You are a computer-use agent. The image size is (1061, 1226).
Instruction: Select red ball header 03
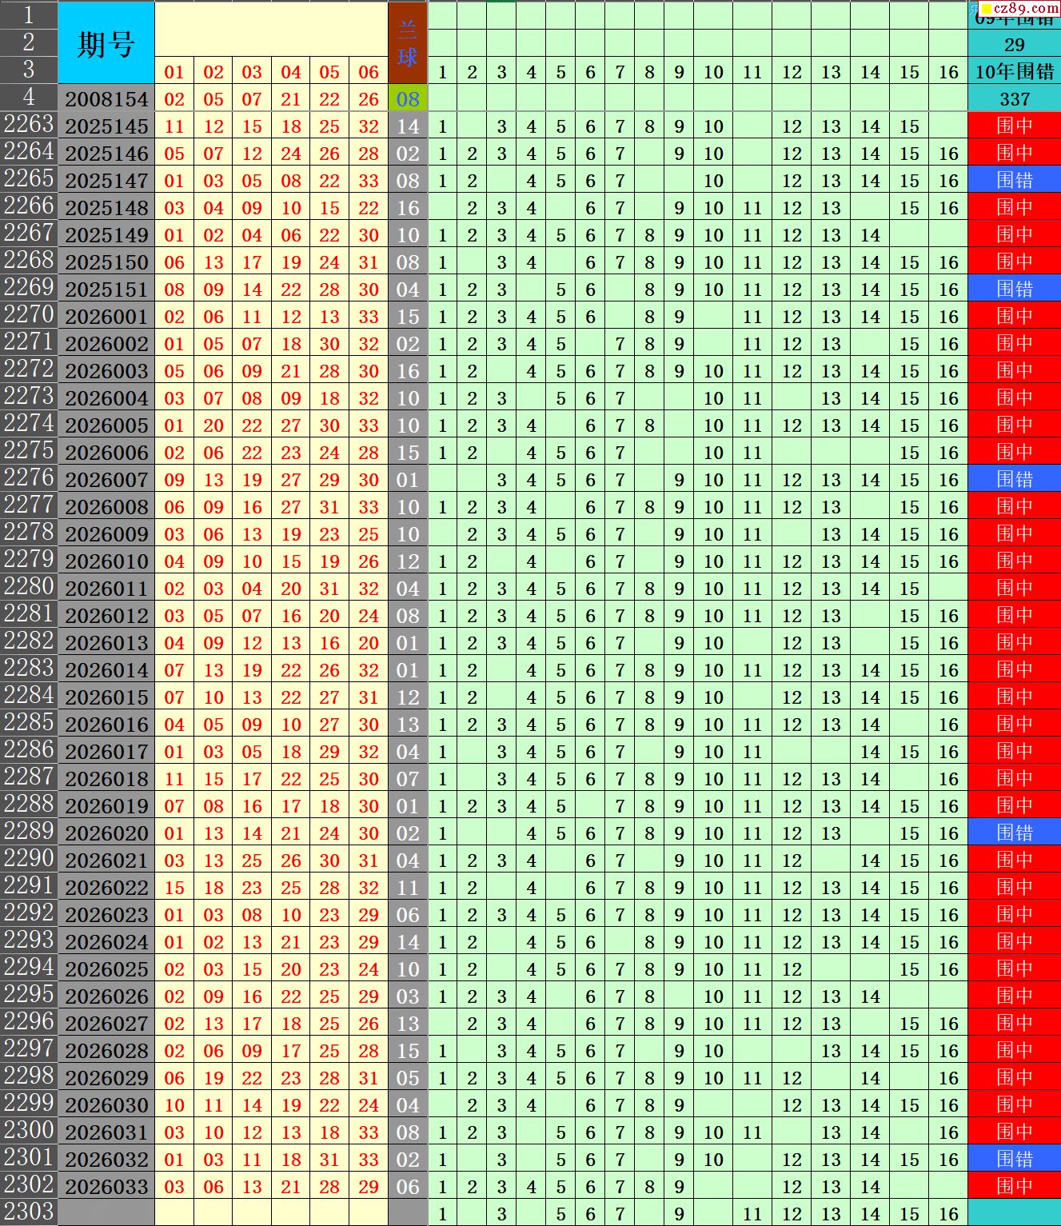[252, 71]
